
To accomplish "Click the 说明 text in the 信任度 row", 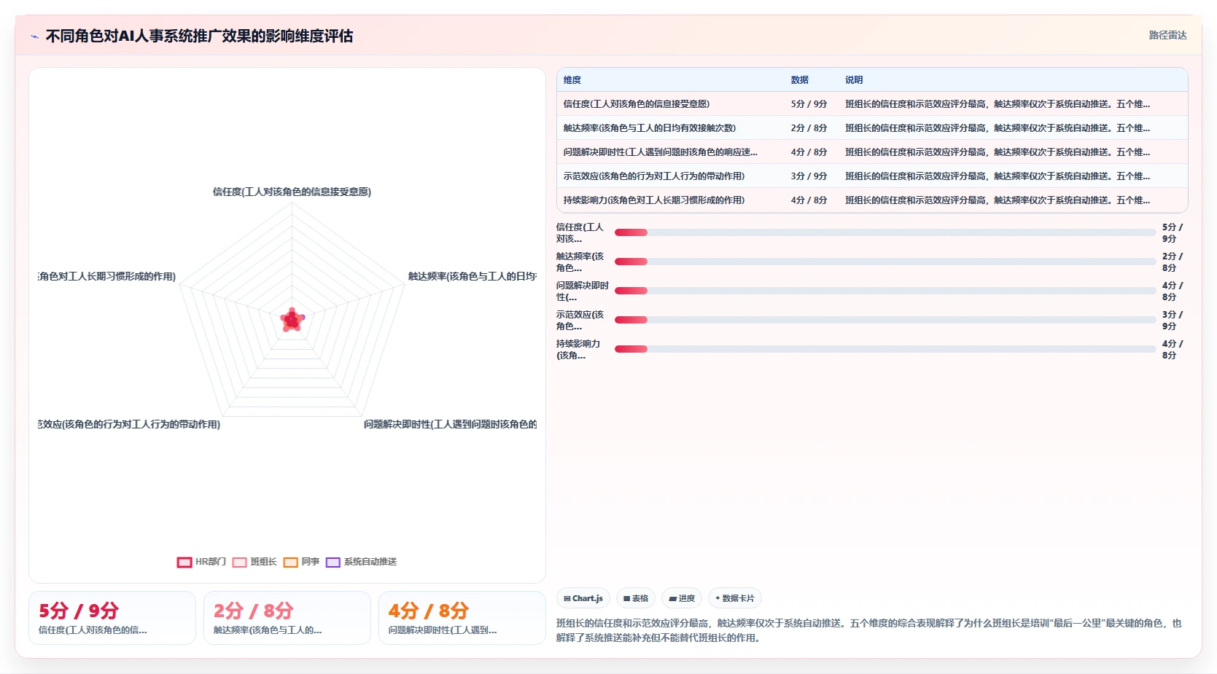I will click(998, 104).
